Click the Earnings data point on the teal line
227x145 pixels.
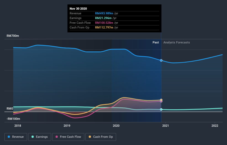click(161, 110)
